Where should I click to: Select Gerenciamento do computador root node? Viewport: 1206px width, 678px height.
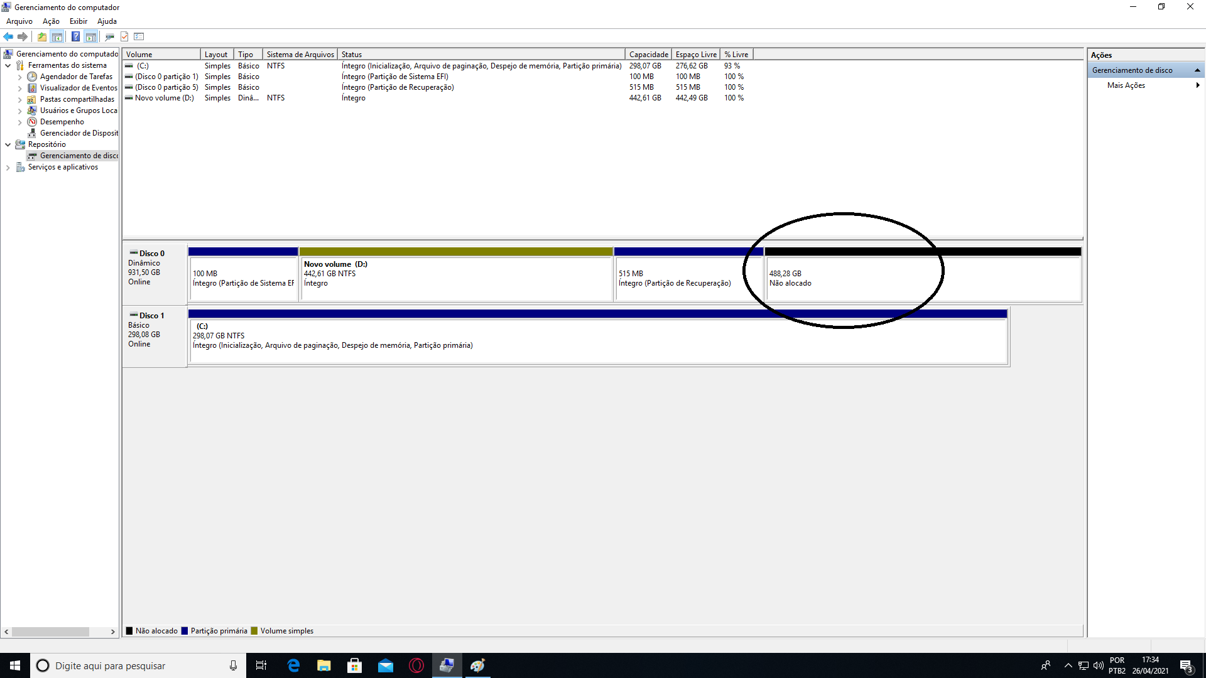tap(67, 54)
